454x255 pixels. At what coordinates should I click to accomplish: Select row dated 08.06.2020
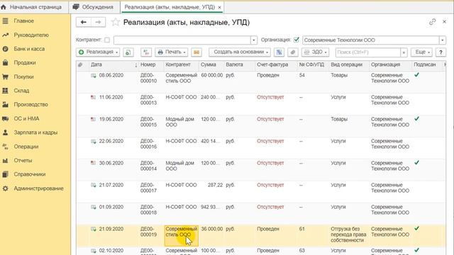(261, 82)
